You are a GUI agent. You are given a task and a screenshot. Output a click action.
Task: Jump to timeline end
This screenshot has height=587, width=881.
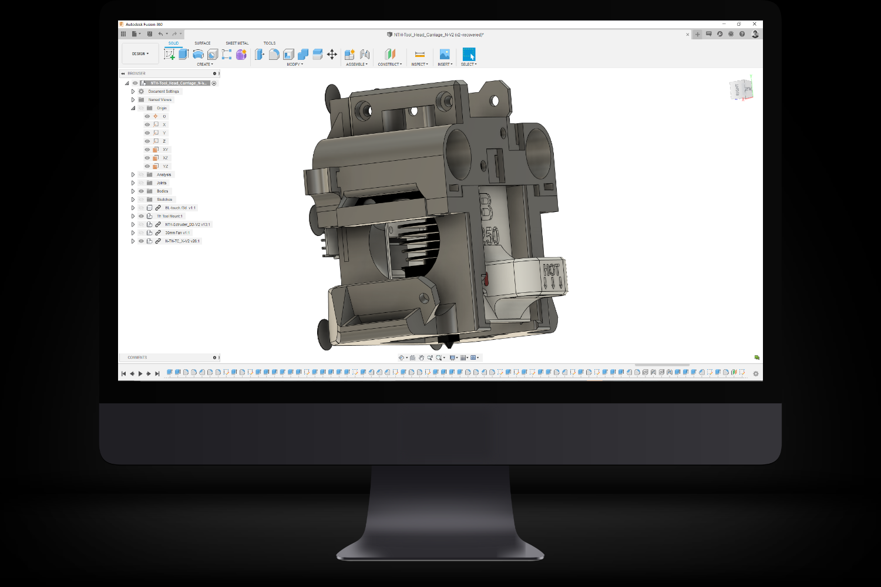(x=157, y=374)
